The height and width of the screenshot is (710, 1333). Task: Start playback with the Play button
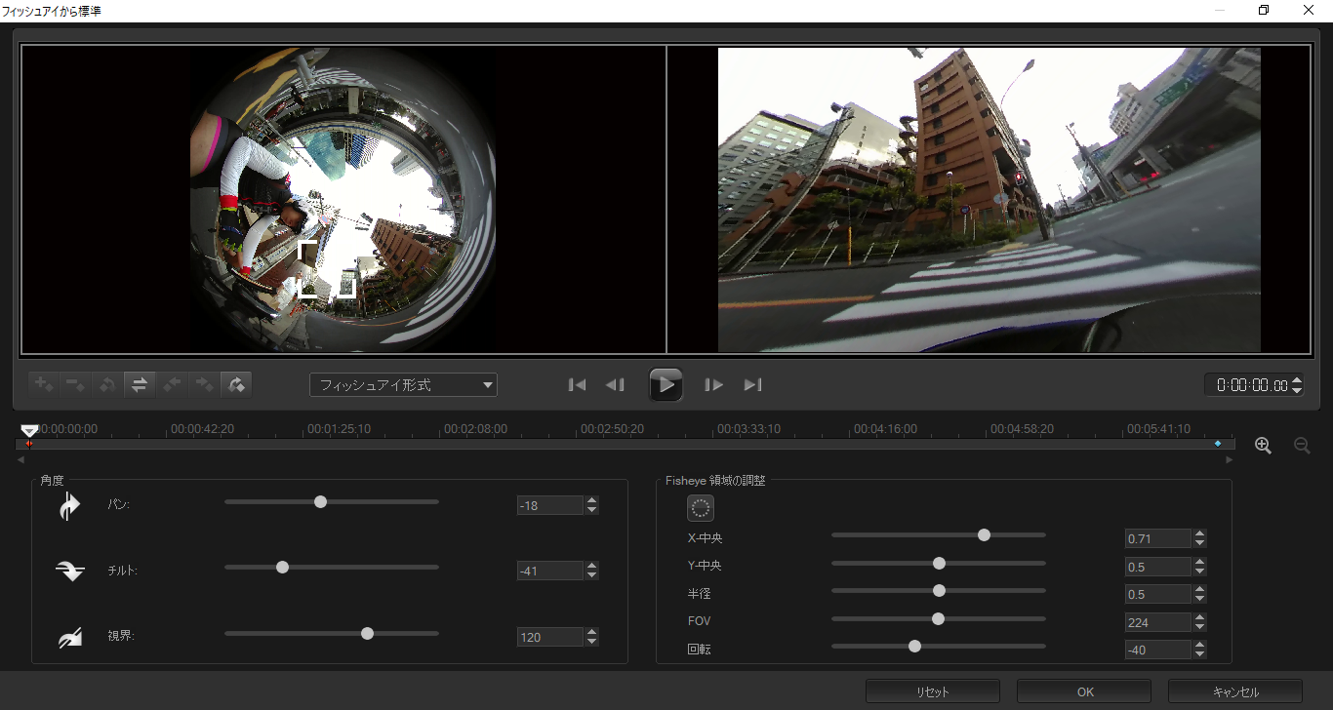[x=666, y=384]
